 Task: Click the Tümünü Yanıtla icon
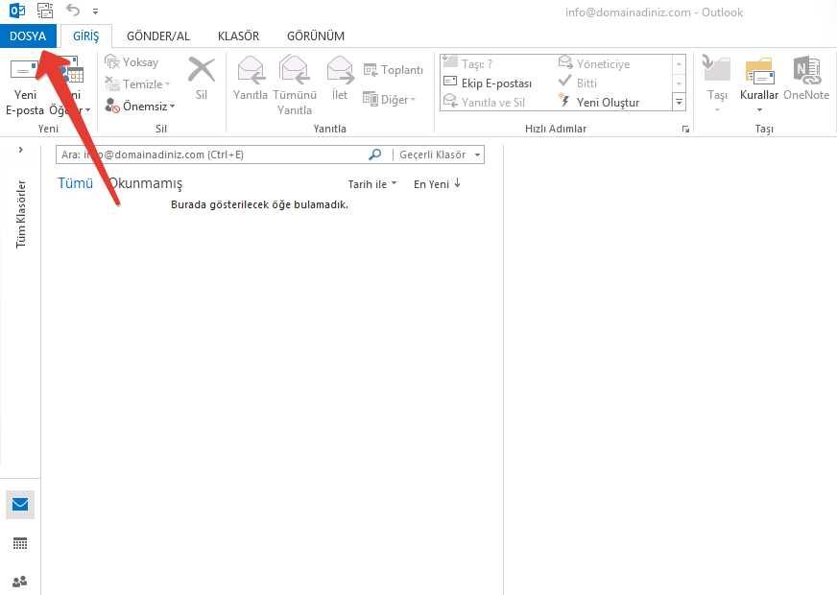[294, 71]
